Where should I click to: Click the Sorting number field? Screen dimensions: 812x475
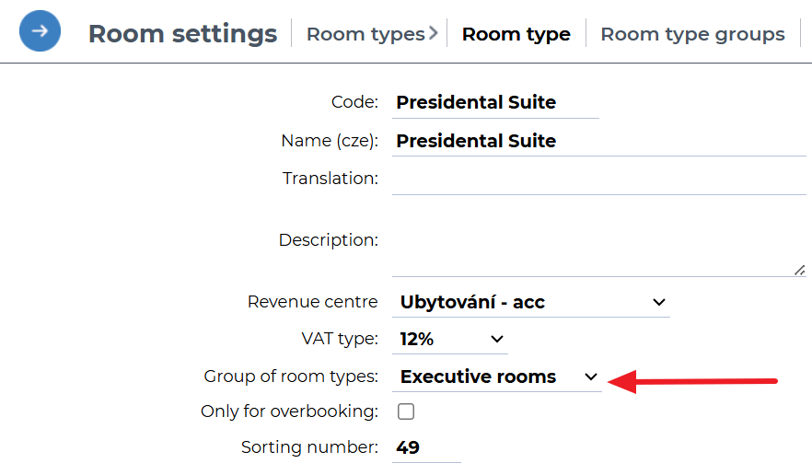point(426,447)
